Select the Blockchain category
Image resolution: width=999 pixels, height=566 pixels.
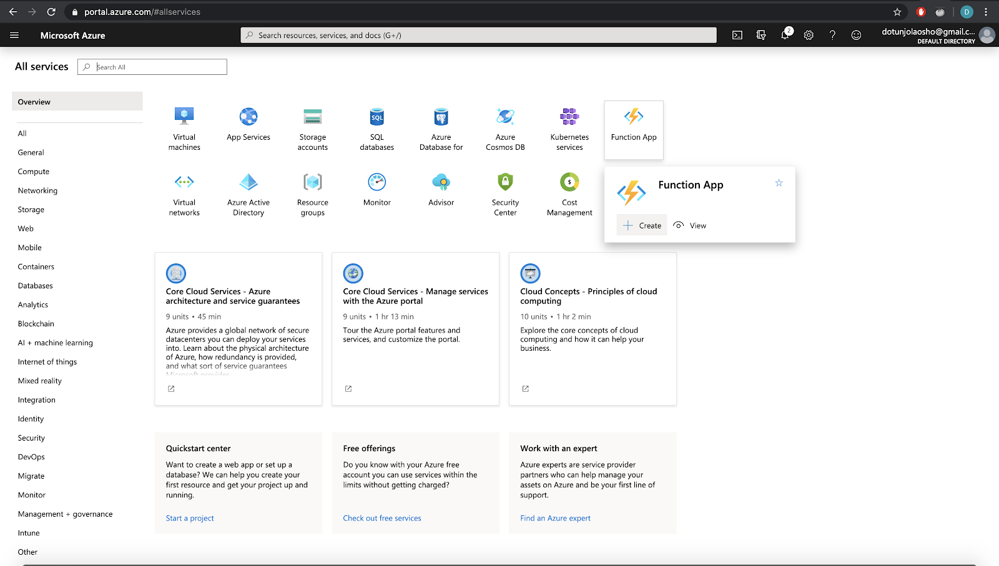[x=36, y=324]
